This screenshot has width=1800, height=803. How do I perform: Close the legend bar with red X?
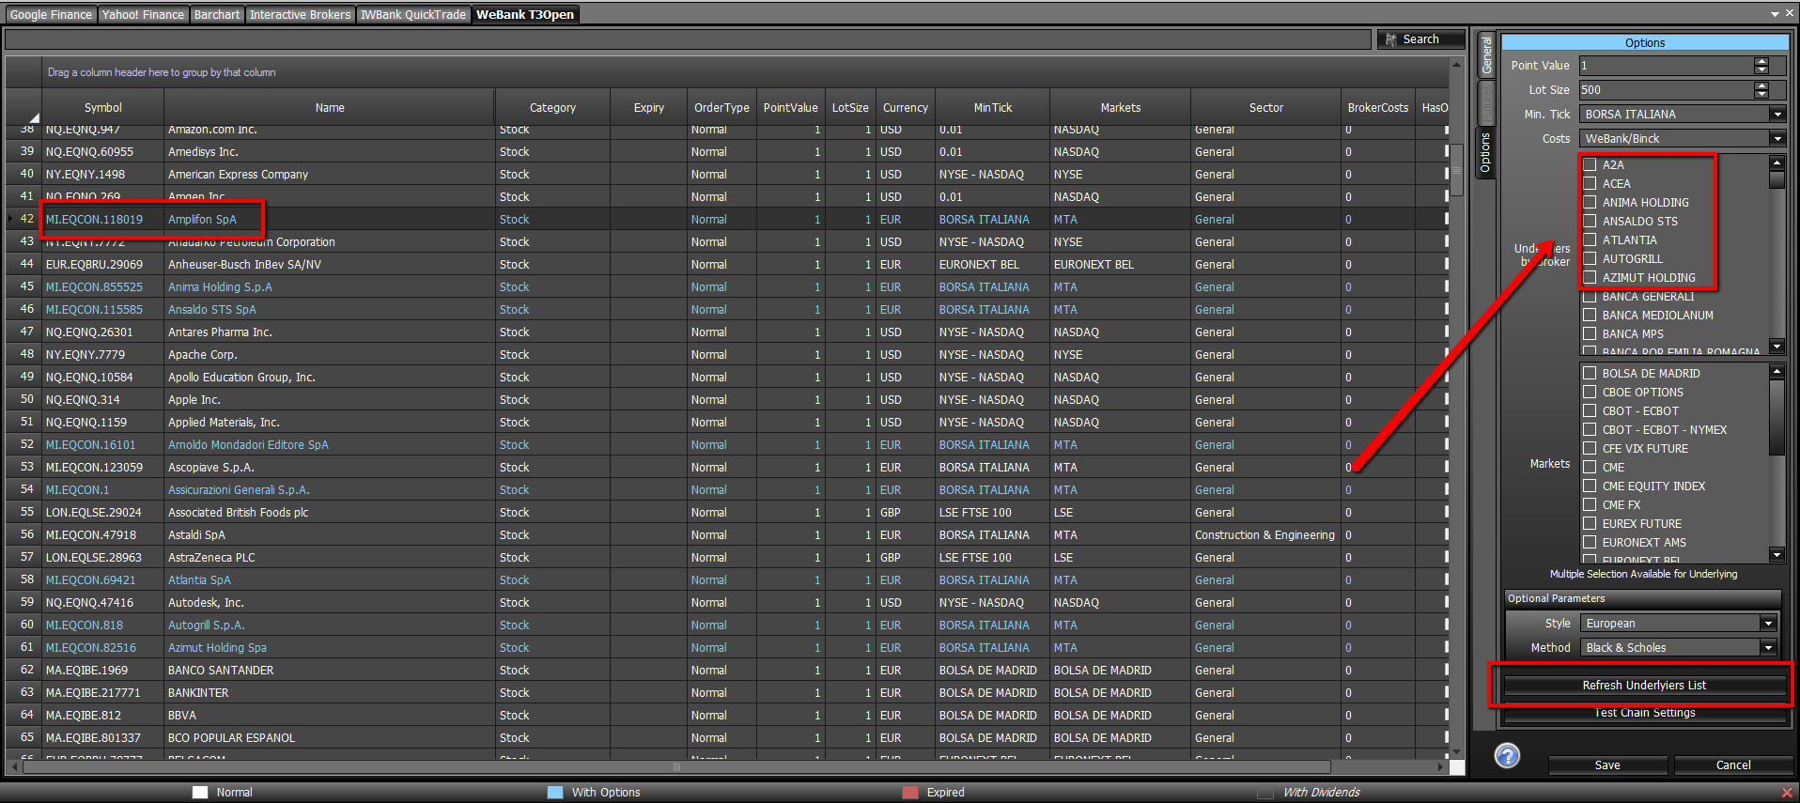tap(1787, 793)
